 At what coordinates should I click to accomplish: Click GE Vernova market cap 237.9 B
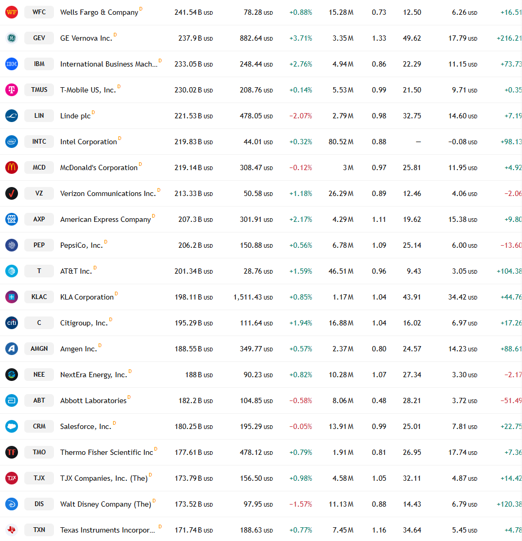coord(196,38)
